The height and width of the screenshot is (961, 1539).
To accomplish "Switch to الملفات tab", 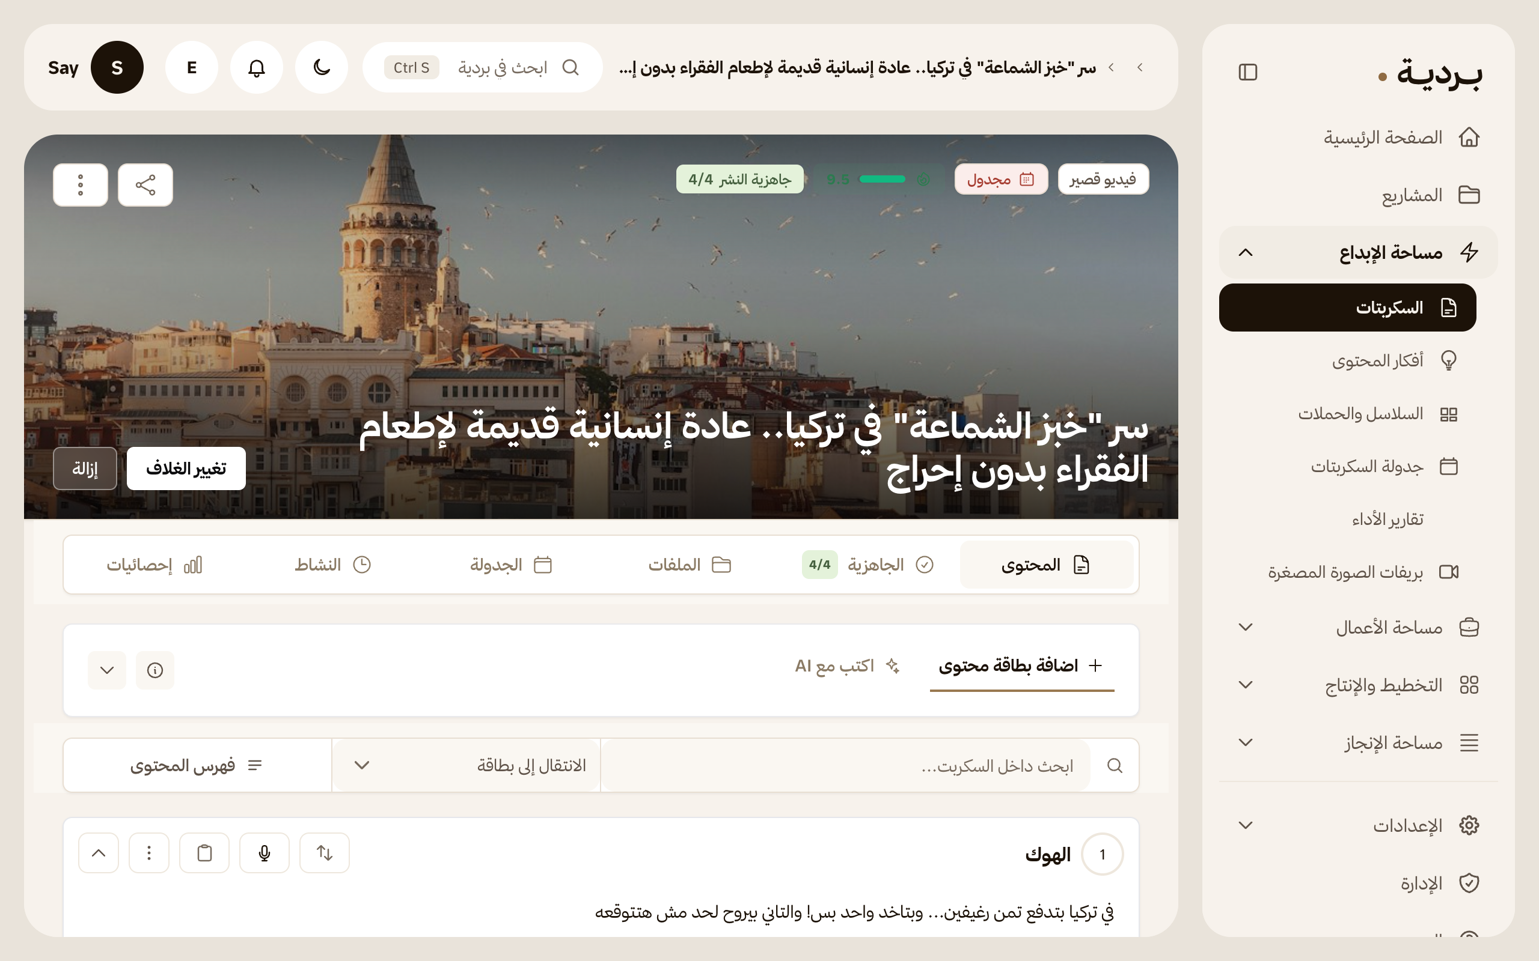I will (x=690, y=565).
